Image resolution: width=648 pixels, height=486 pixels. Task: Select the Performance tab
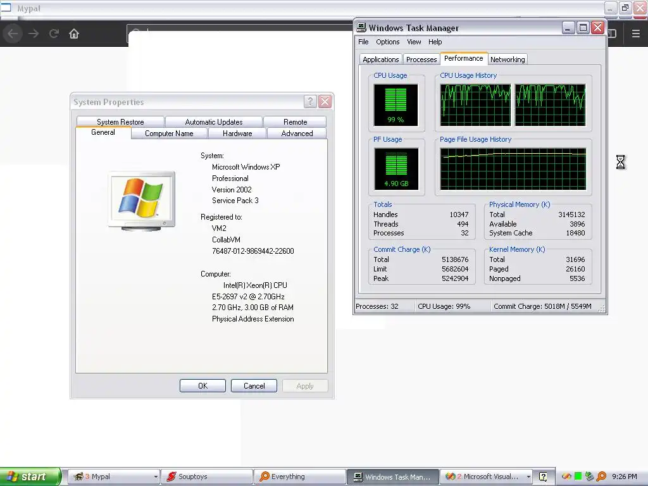coord(464,58)
